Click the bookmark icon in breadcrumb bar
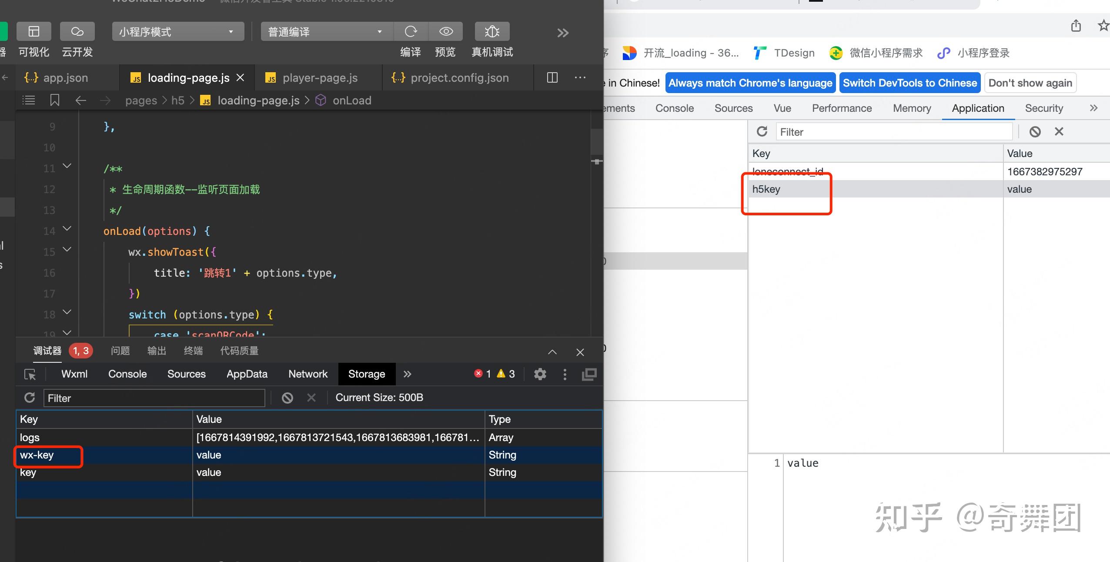The image size is (1110, 562). point(55,100)
